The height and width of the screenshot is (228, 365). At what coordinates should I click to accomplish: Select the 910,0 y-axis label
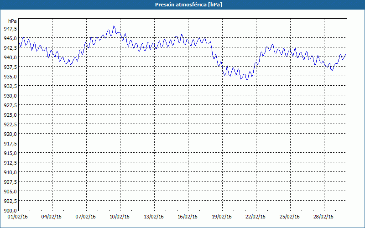coord(10,172)
